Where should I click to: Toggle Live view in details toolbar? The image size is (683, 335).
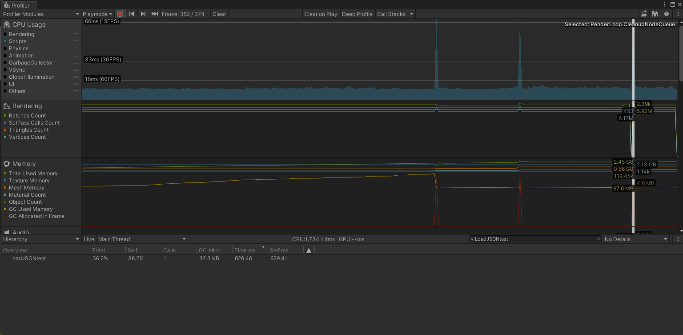[x=89, y=239]
